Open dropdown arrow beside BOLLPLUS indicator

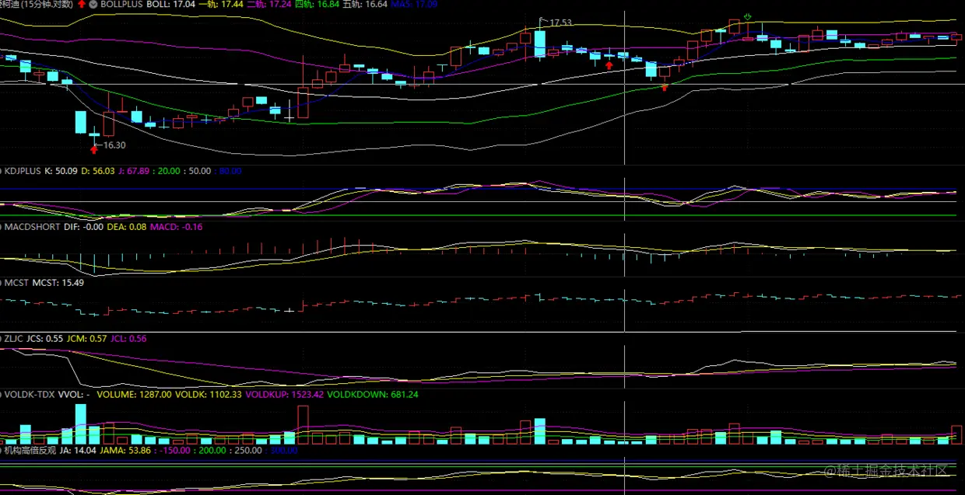[93, 4]
